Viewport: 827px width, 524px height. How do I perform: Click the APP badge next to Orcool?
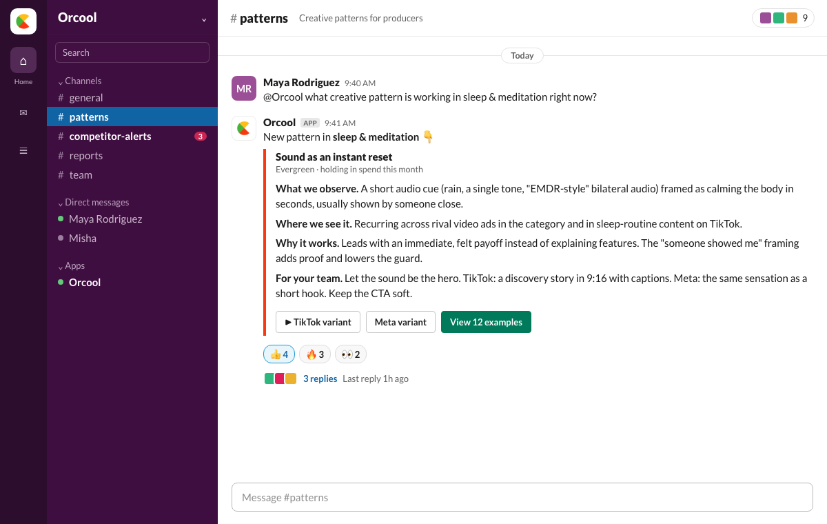coord(310,123)
